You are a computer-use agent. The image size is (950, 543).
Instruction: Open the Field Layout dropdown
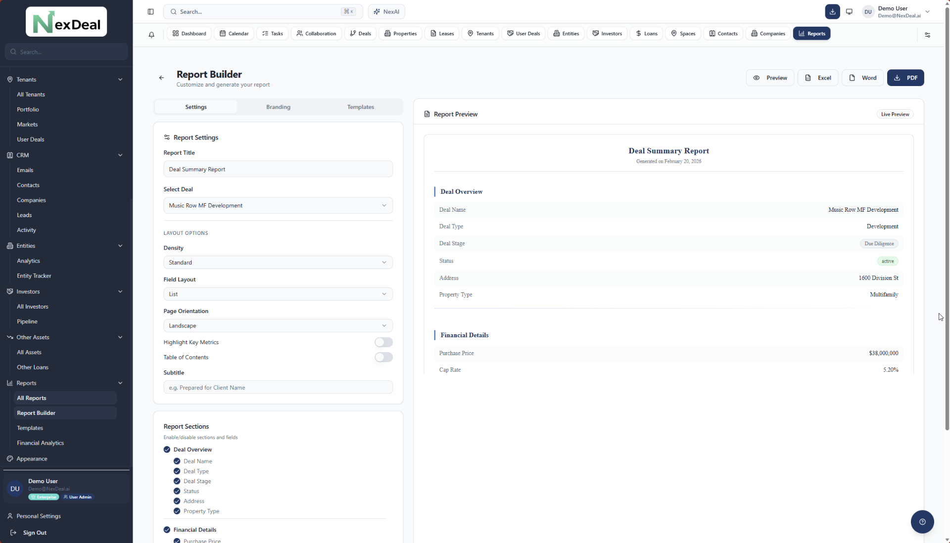(x=278, y=294)
